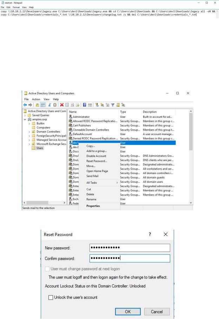Click the ampire.corp domain icon in tree
Viewport: 219px width, 319px height.
(29, 119)
